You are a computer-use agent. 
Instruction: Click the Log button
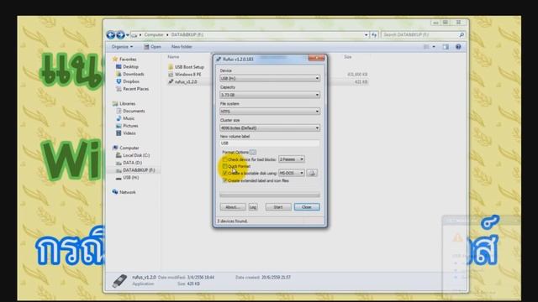point(253,207)
